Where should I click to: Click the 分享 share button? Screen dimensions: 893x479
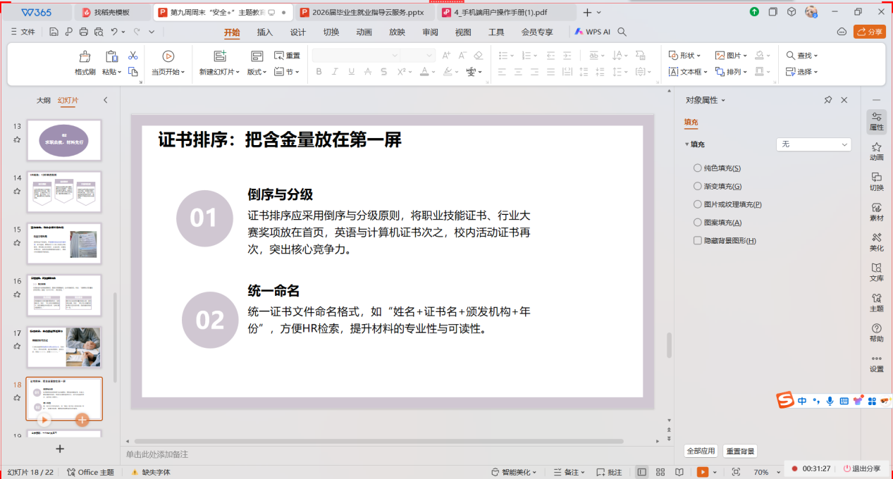pos(869,32)
